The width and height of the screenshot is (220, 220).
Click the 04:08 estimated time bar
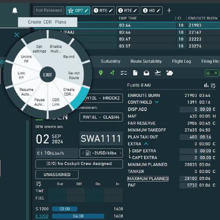tap(78, 216)
